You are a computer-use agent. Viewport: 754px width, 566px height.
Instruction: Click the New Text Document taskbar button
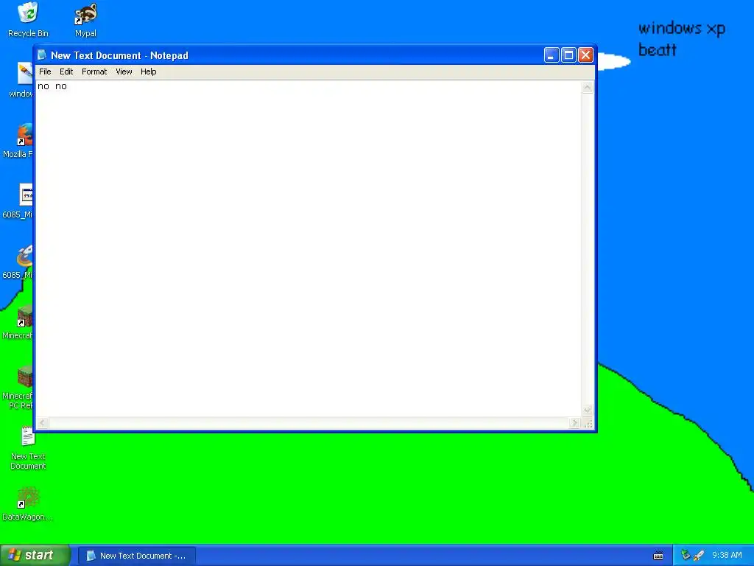click(136, 556)
